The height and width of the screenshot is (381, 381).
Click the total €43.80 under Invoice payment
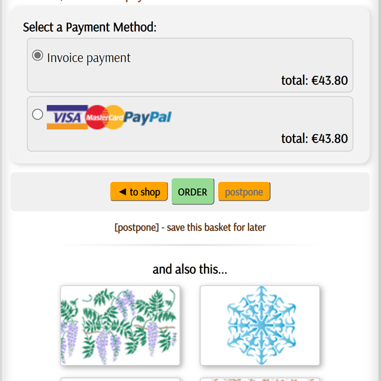pos(314,80)
